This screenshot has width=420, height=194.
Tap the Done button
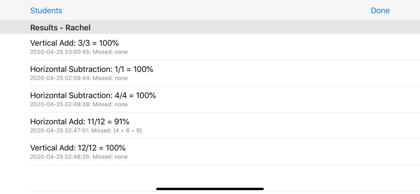tap(380, 11)
